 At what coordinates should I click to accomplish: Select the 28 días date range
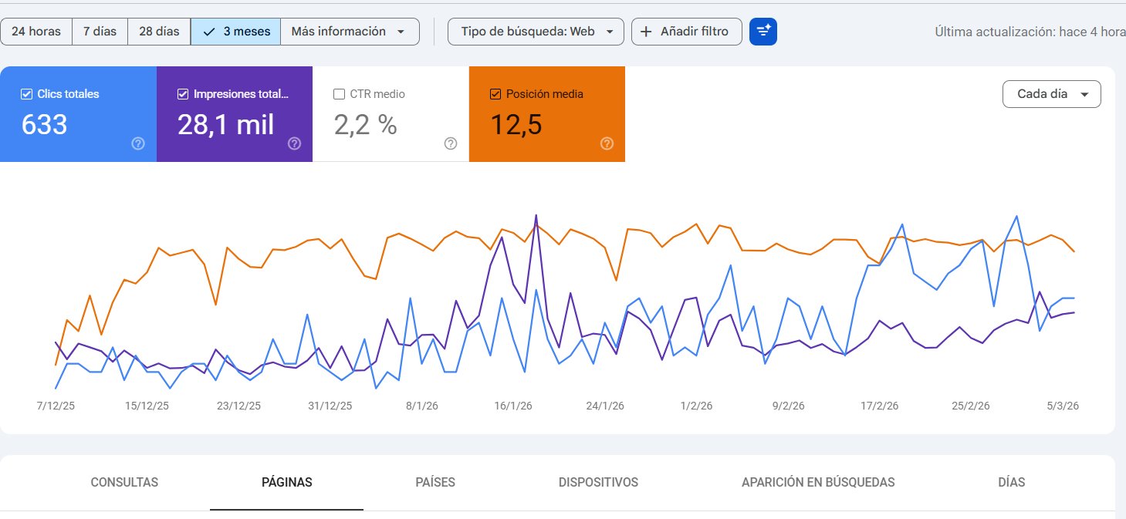[x=158, y=32]
